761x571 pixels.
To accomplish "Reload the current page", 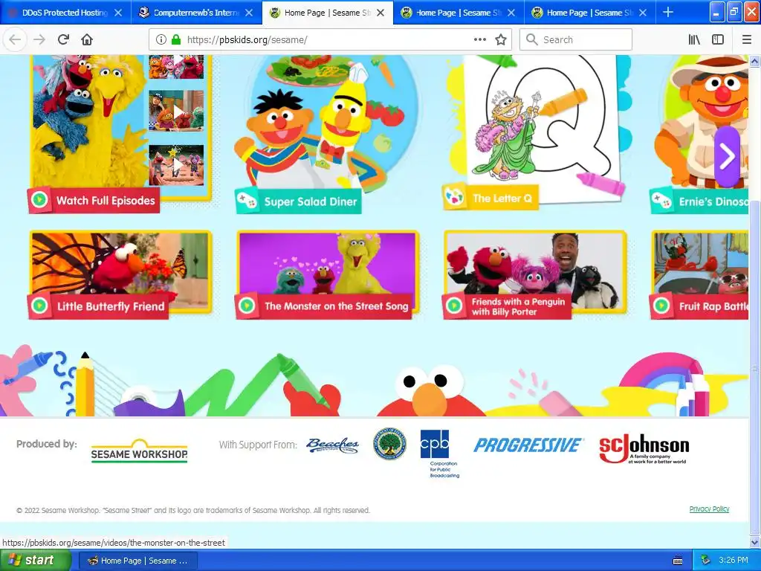I will [x=63, y=39].
